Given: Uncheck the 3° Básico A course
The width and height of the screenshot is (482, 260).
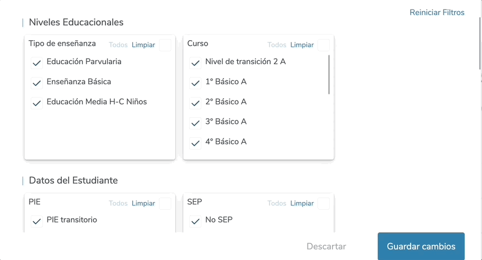Looking at the screenshot, I should tap(195, 123).
